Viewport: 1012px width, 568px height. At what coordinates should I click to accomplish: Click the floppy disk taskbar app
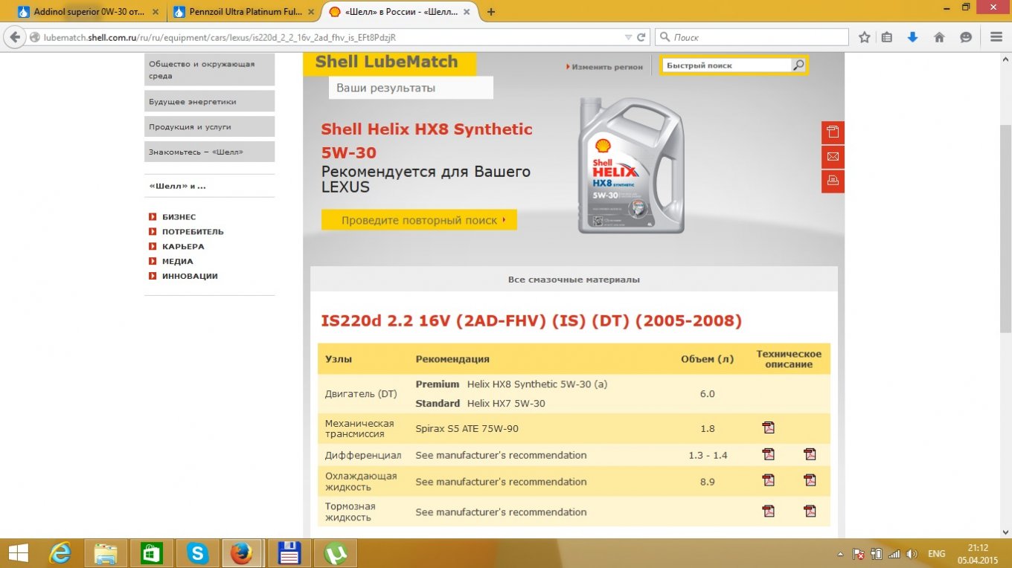(289, 553)
